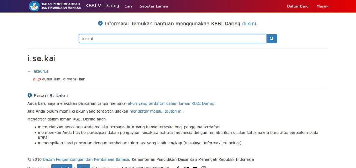
Task: Open the Instagram icon in footer
Action: (x=204, y=167)
